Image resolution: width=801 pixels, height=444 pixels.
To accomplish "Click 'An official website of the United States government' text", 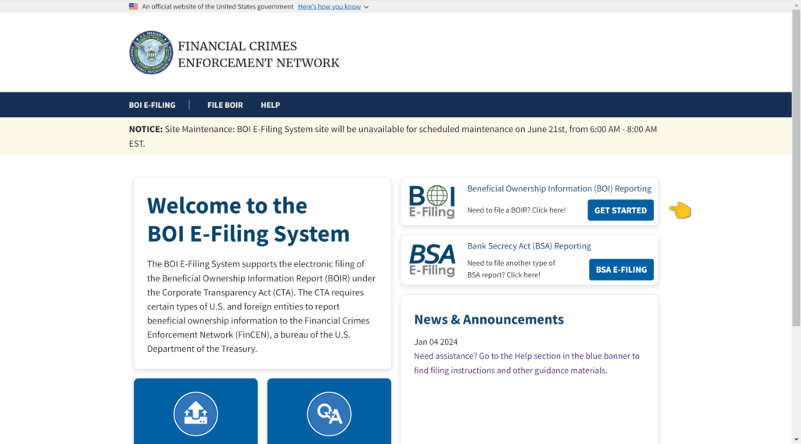I will pyautogui.click(x=217, y=6).
